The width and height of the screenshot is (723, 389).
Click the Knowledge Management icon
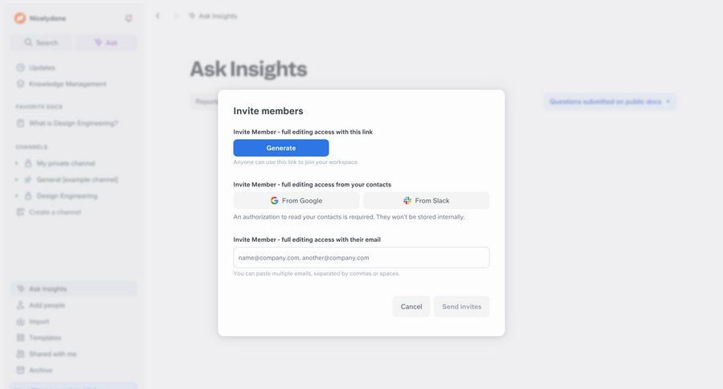click(21, 84)
